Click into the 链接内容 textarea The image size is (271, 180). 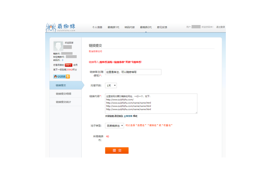coord(151,103)
